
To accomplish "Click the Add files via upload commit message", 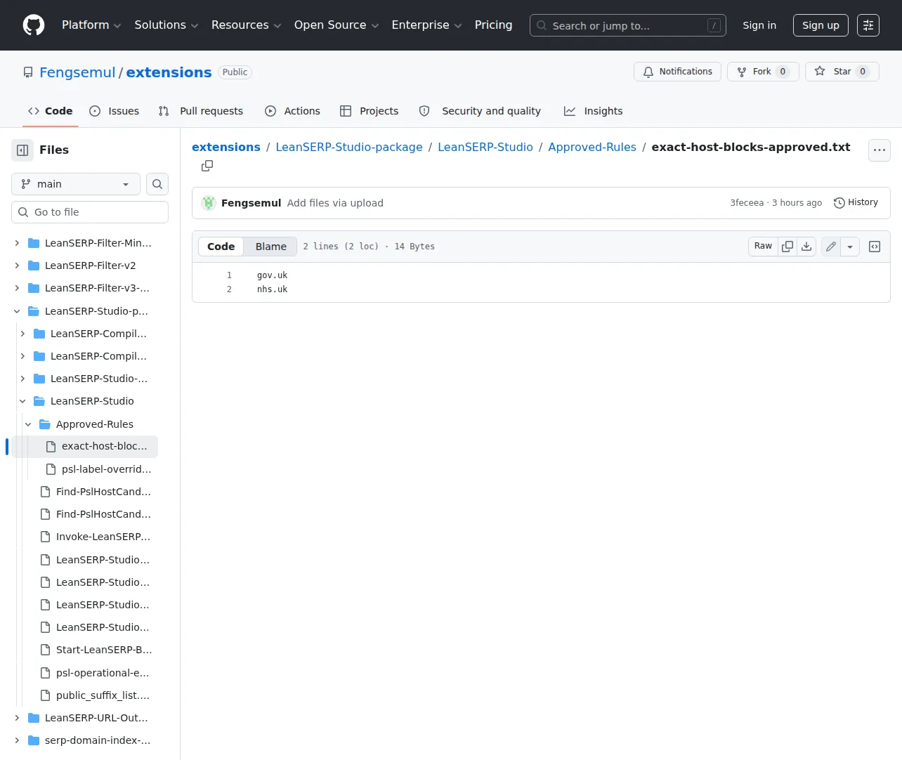I will coord(335,203).
